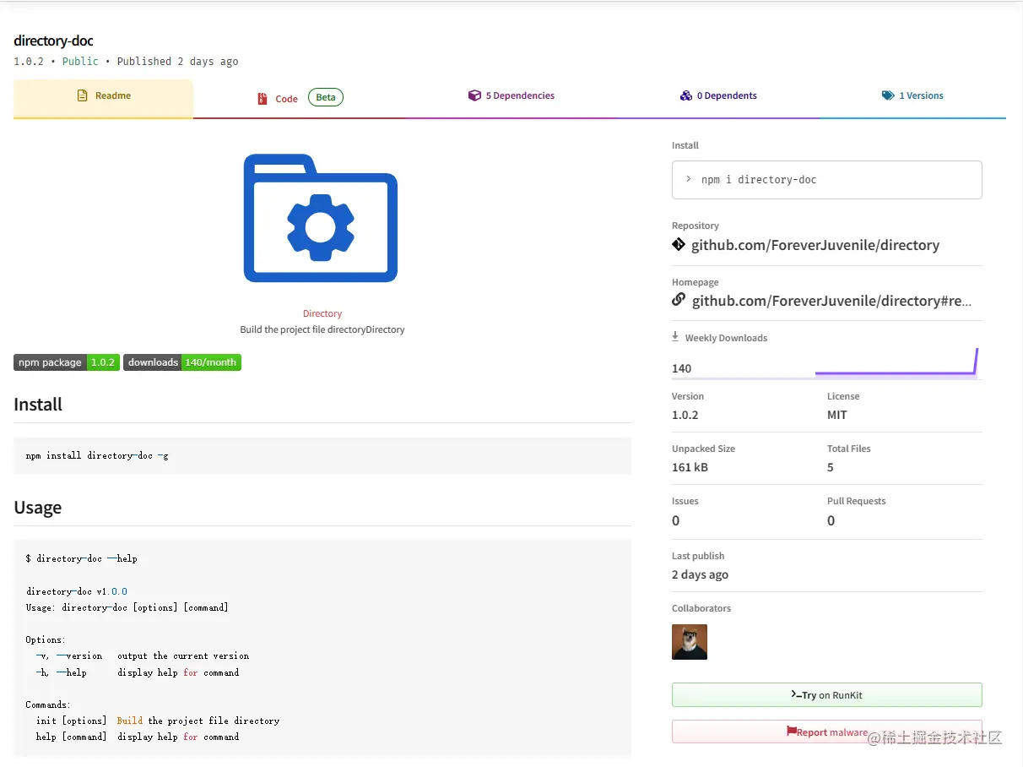Screen dimensions: 1023x767
Task: Open the Pull Requests count 0
Action: (x=831, y=520)
